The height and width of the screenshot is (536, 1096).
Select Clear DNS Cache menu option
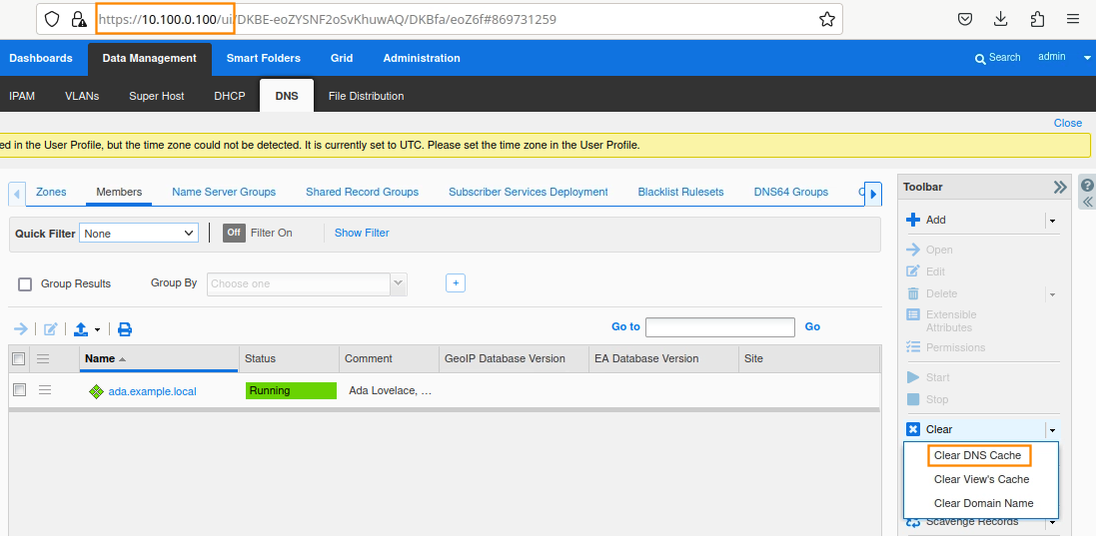point(977,455)
